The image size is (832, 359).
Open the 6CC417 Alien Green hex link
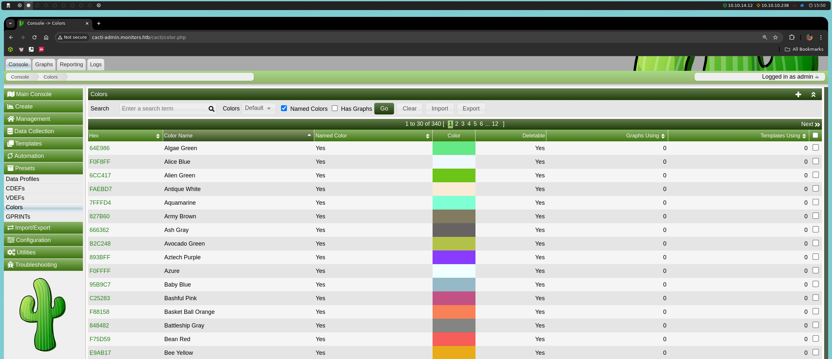click(x=100, y=175)
